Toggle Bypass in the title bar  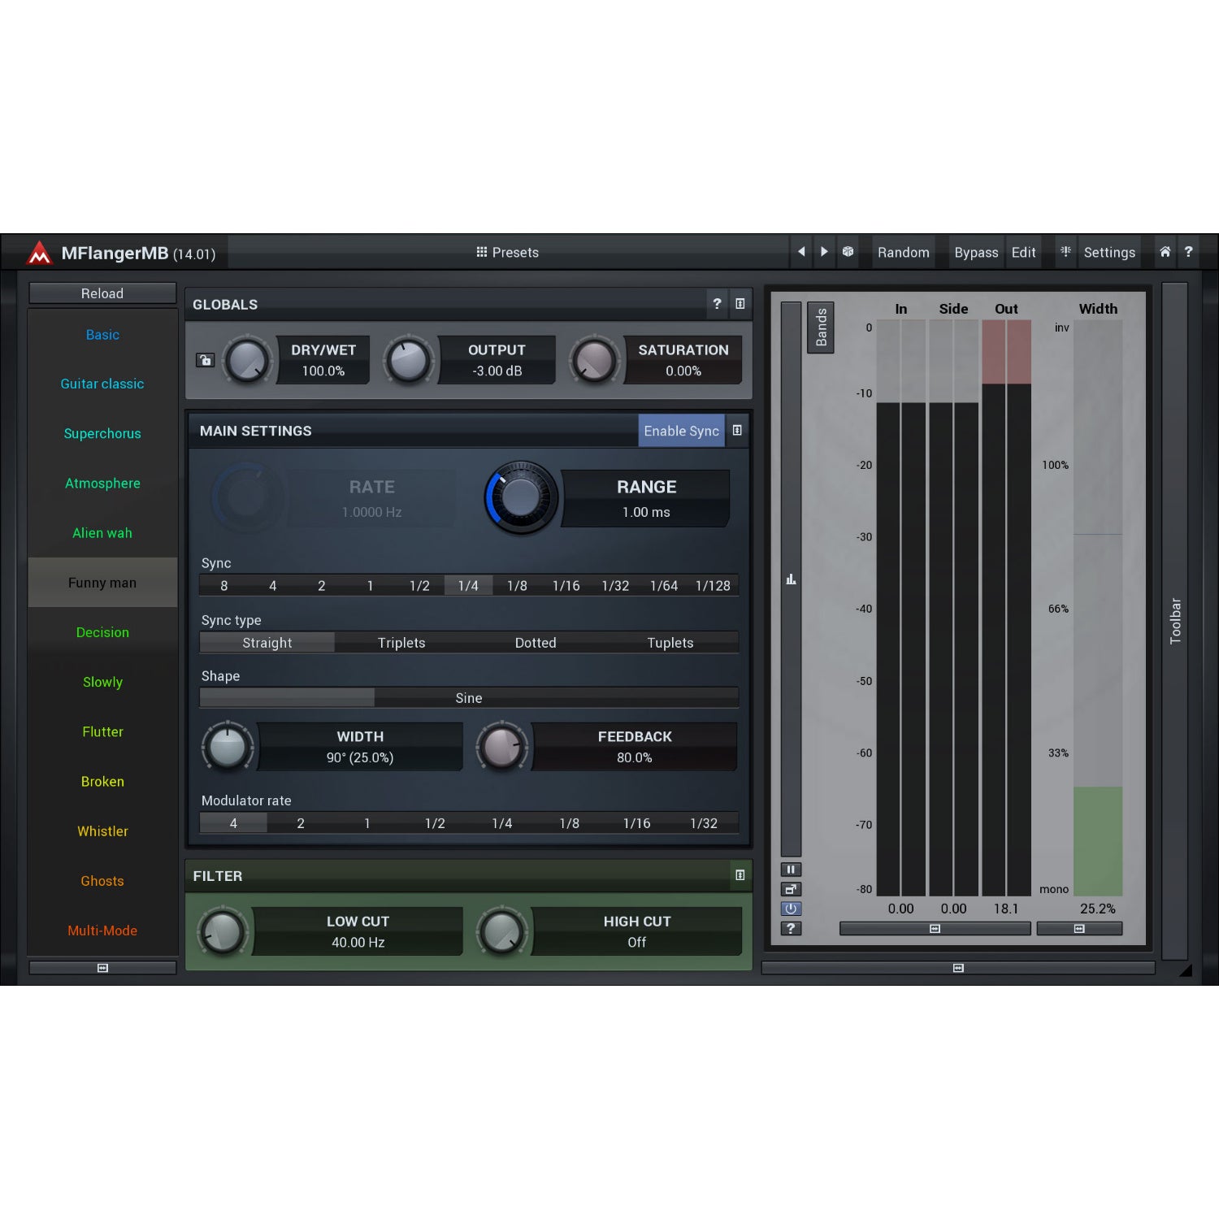(976, 252)
